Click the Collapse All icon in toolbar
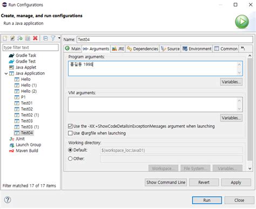Viewport: 256px width, 209px height. point(45,38)
